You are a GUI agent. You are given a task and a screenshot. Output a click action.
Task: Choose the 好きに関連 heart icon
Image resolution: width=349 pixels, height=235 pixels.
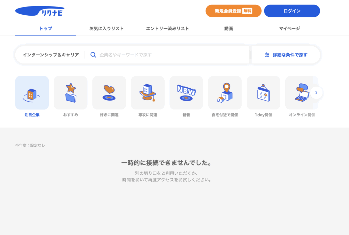[109, 93]
